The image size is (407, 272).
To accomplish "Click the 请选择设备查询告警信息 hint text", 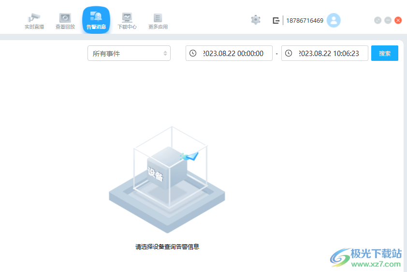I will [x=167, y=247].
